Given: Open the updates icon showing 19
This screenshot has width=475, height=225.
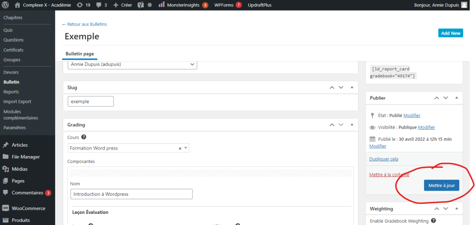Looking at the screenshot, I should coord(83,5).
